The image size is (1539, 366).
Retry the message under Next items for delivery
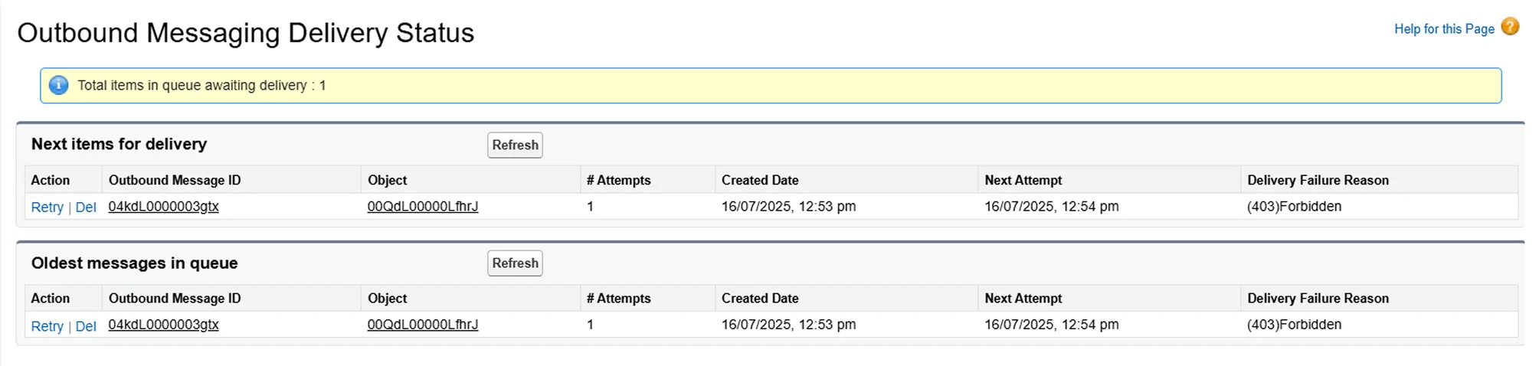point(47,207)
